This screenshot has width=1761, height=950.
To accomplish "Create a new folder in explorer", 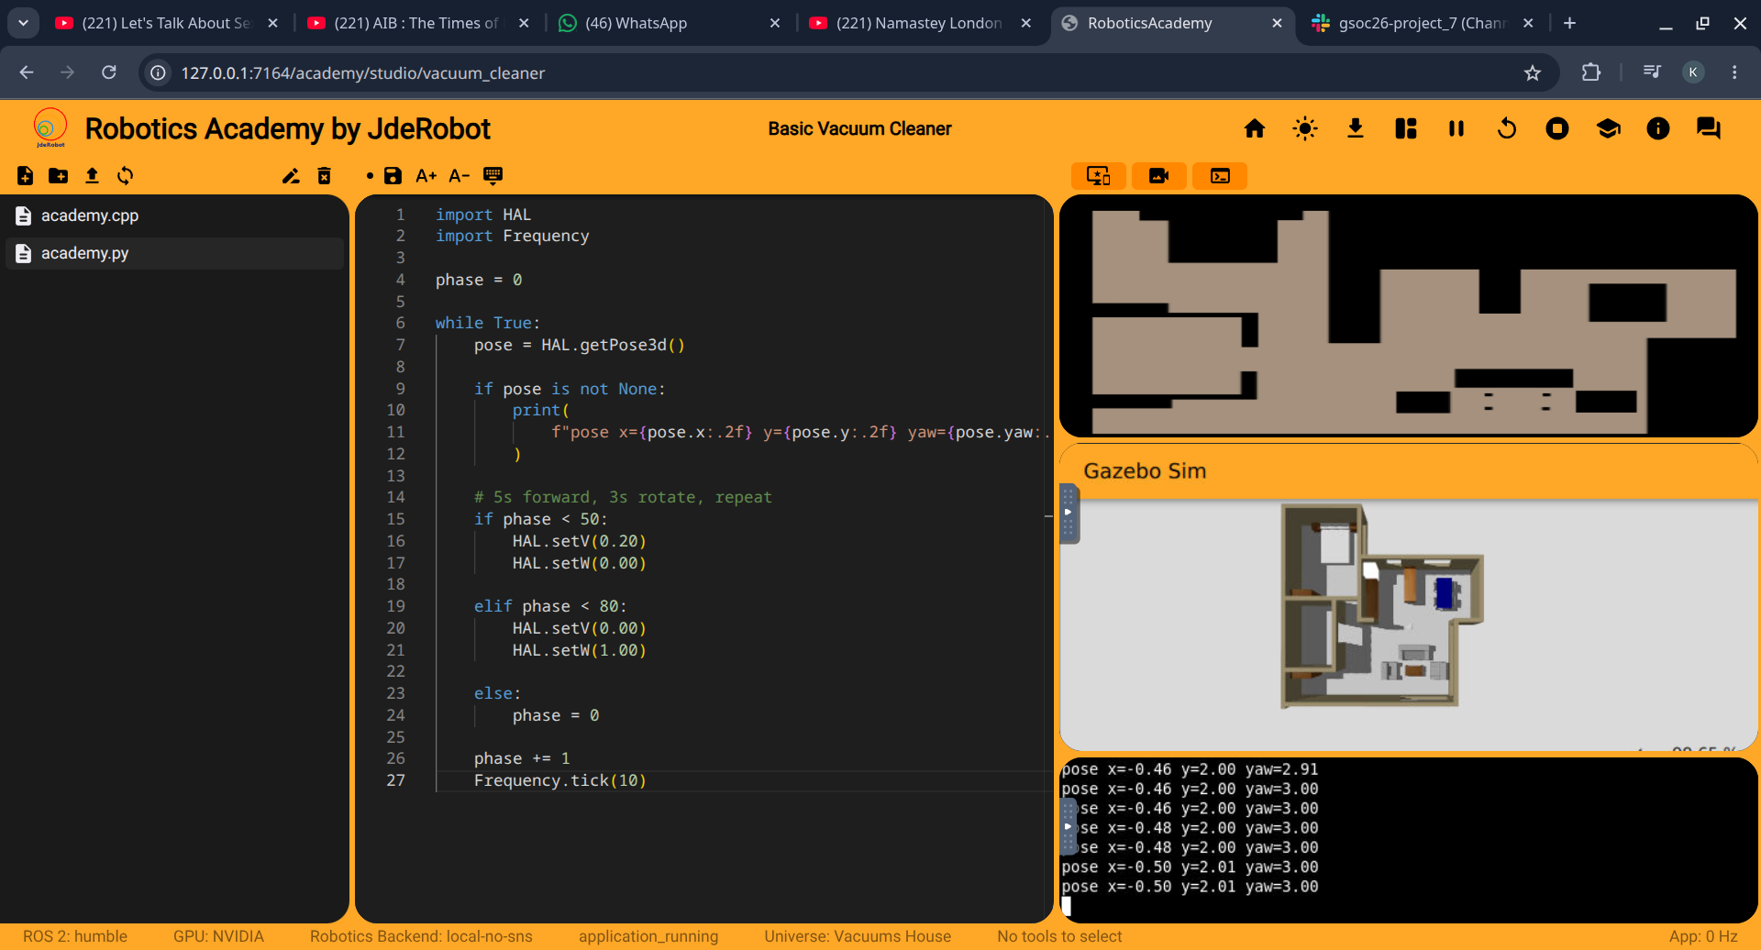I will point(59,176).
